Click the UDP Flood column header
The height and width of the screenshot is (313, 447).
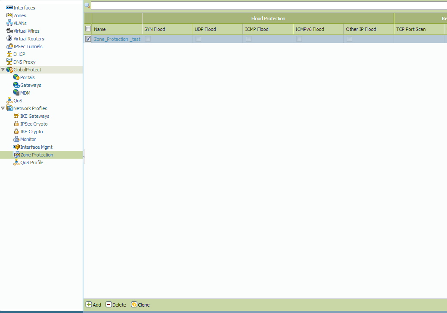[x=217, y=29]
